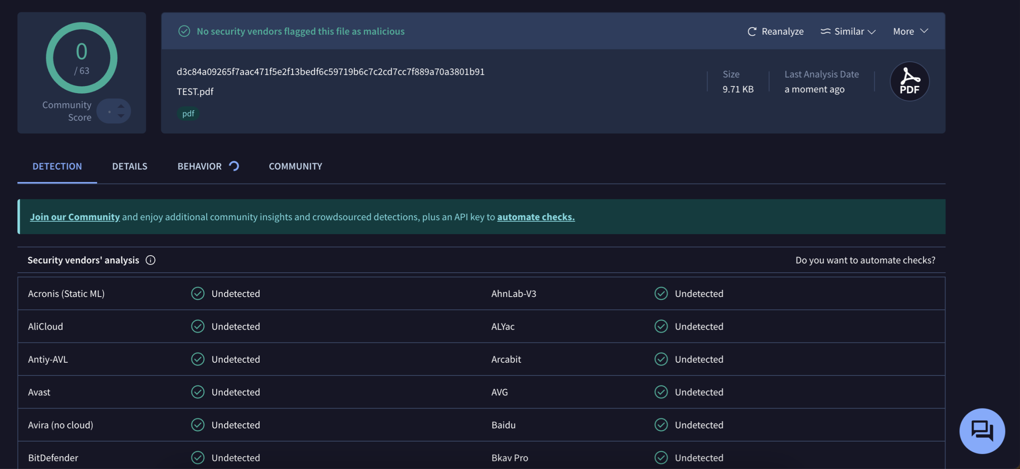The image size is (1020, 469).
Task: Click the checkmark icon next to Acronis (Static ML)
Action: [x=197, y=293]
